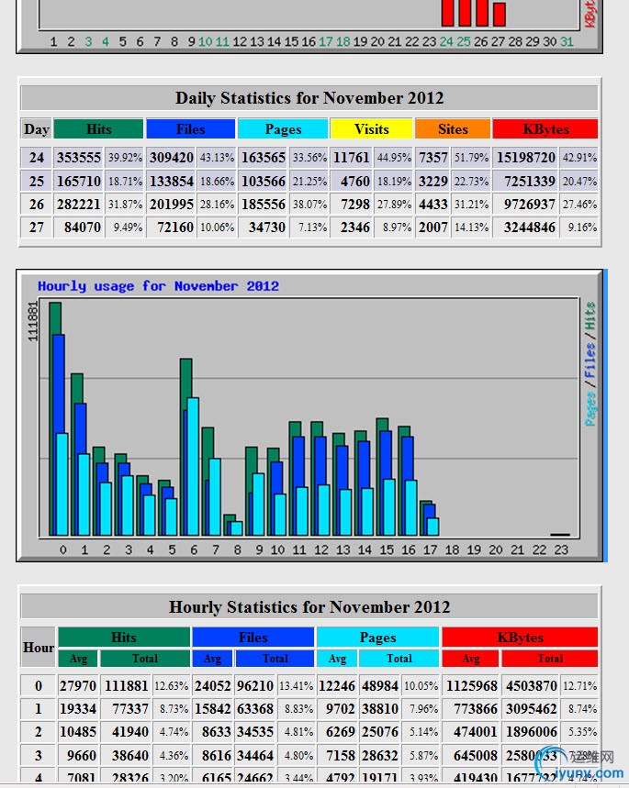Click the files value 201995
The image size is (629, 788).
tap(171, 204)
